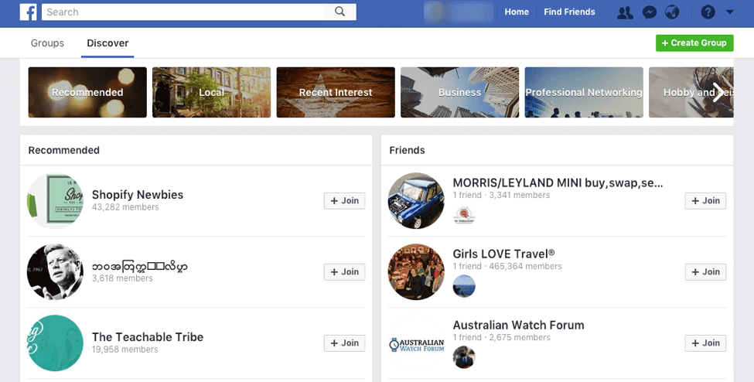Open the Recommended category tile
754x382 pixels.
click(87, 92)
